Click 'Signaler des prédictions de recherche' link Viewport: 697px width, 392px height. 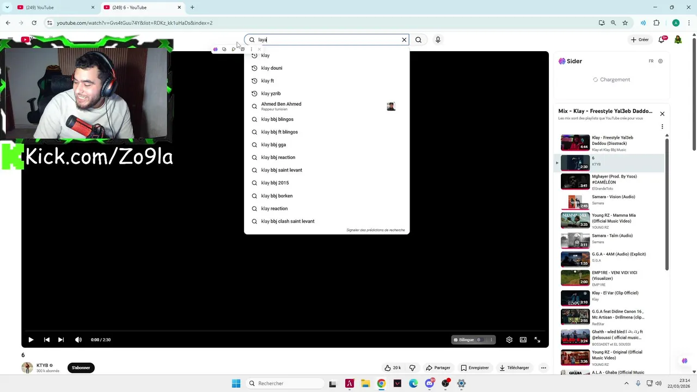pos(376,230)
